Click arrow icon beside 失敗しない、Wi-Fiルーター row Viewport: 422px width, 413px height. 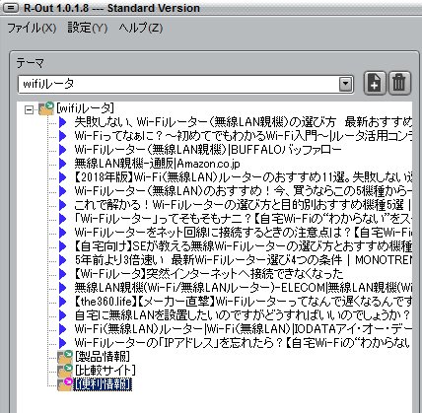[62, 122]
